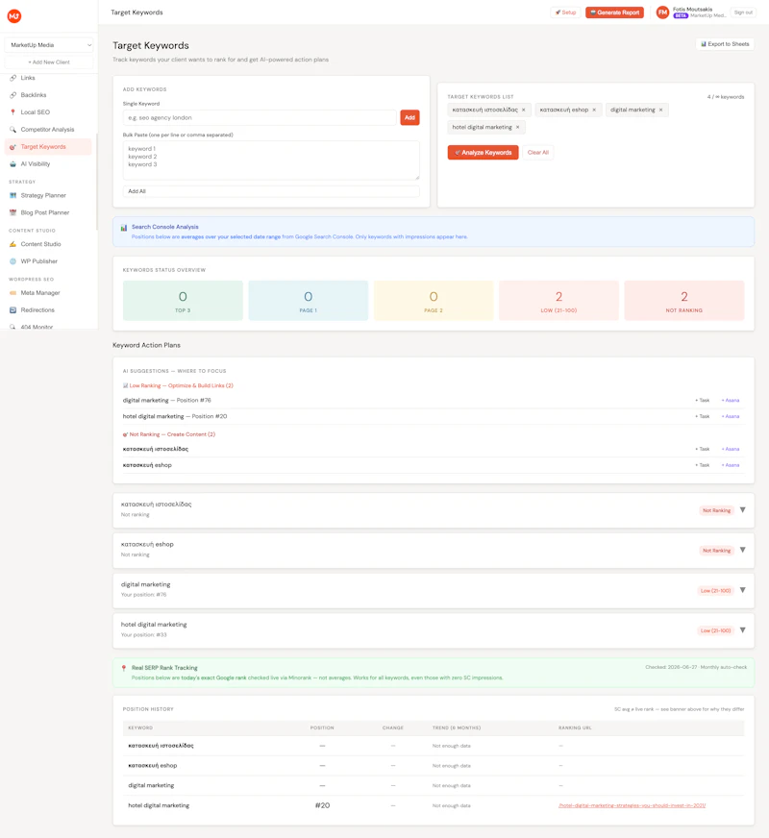Open Competitor Analysis page

tap(47, 130)
